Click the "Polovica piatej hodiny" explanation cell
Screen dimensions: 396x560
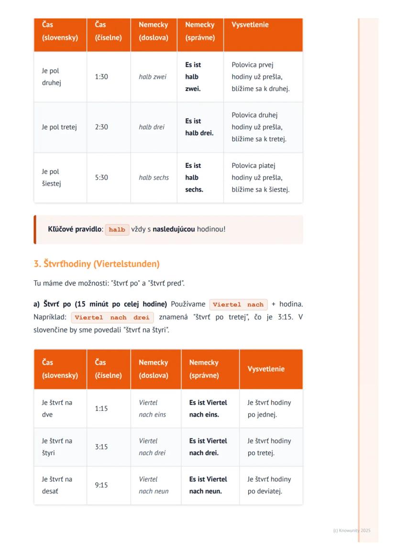(x=260, y=177)
